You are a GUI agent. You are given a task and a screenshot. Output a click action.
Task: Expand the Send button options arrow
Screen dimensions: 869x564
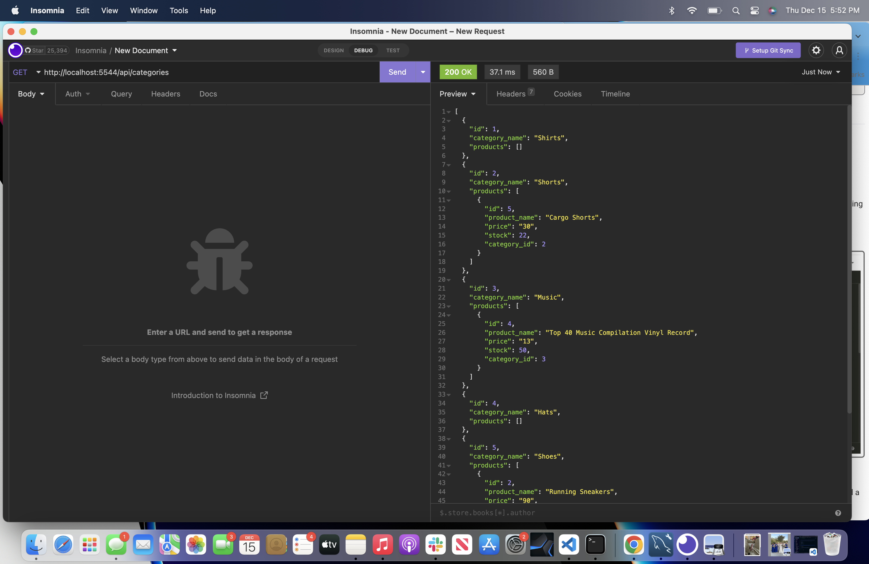(423, 72)
